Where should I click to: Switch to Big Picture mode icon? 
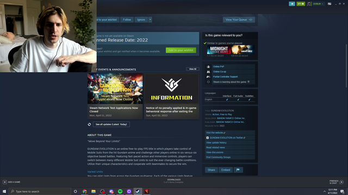(330, 4)
